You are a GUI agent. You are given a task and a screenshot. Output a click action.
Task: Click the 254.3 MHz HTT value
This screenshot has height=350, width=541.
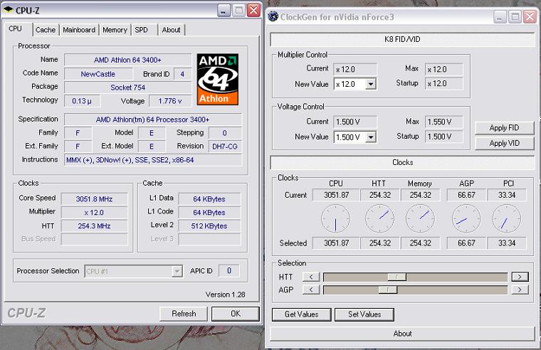coord(94,226)
